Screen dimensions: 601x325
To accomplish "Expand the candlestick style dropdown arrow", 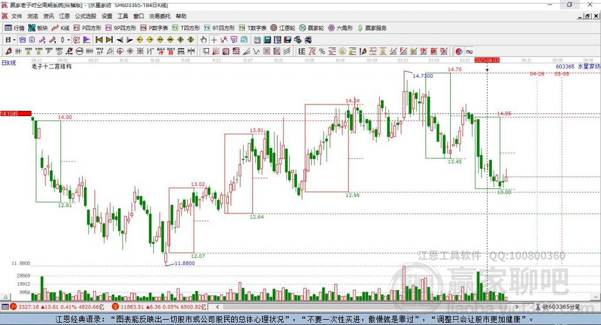I will click(69, 40).
